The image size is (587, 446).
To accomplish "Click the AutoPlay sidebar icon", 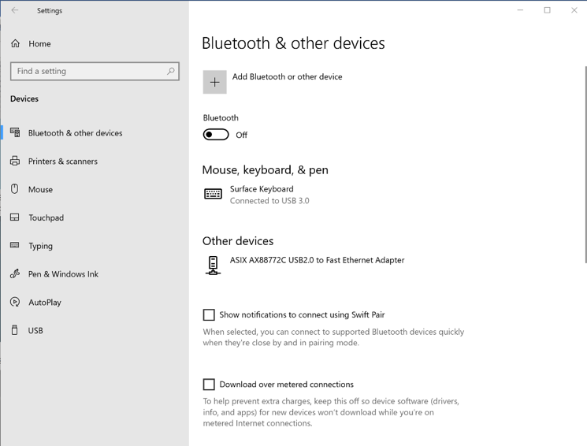I will pyautogui.click(x=15, y=302).
